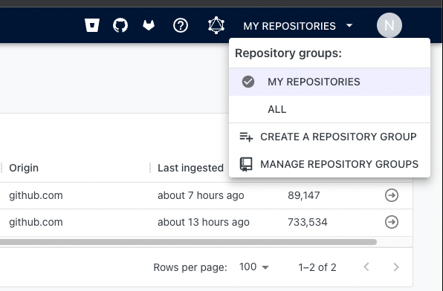Select the ALL repository group

329,109
